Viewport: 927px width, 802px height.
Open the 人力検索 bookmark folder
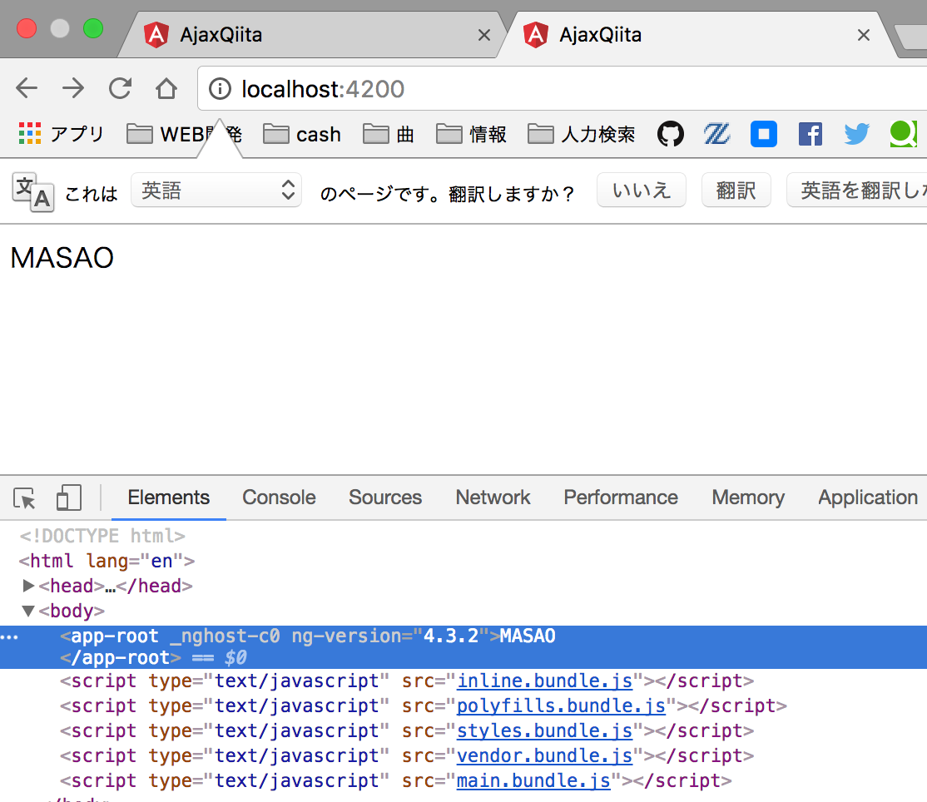(x=581, y=134)
